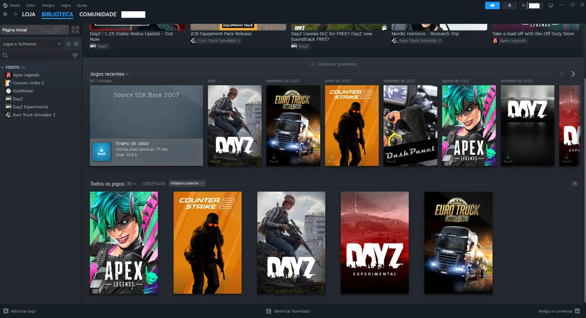This screenshot has width=586, height=318.
Task: Open the Ajuda menu
Action: coord(82,5)
